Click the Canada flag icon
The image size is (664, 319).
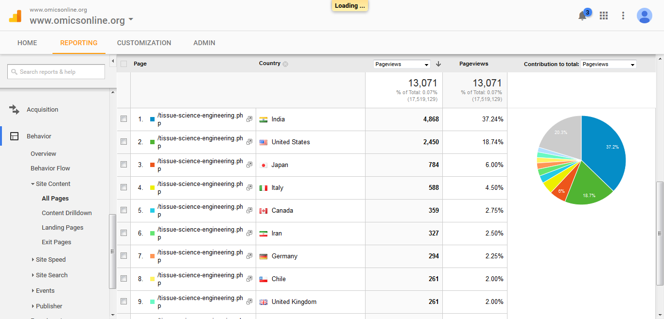263,211
